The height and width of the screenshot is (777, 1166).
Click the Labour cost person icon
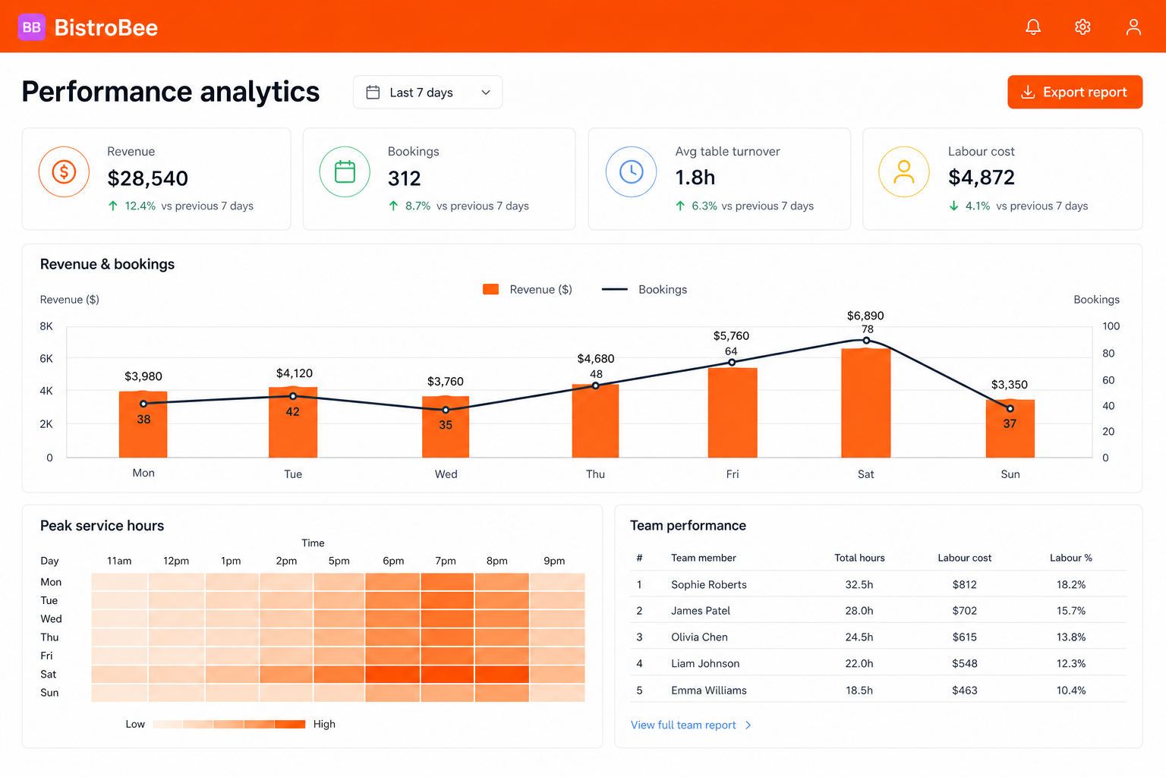(x=904, y=171)
